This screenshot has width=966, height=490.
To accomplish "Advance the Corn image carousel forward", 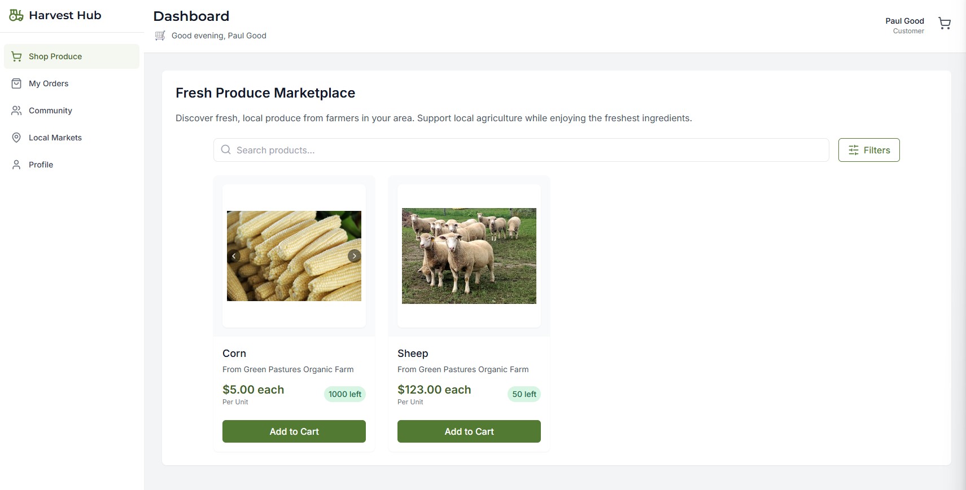I will [354, 255].
